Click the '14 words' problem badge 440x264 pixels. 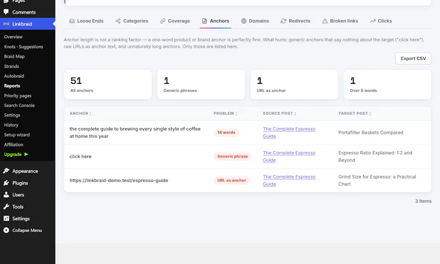[x=226, y=132]
